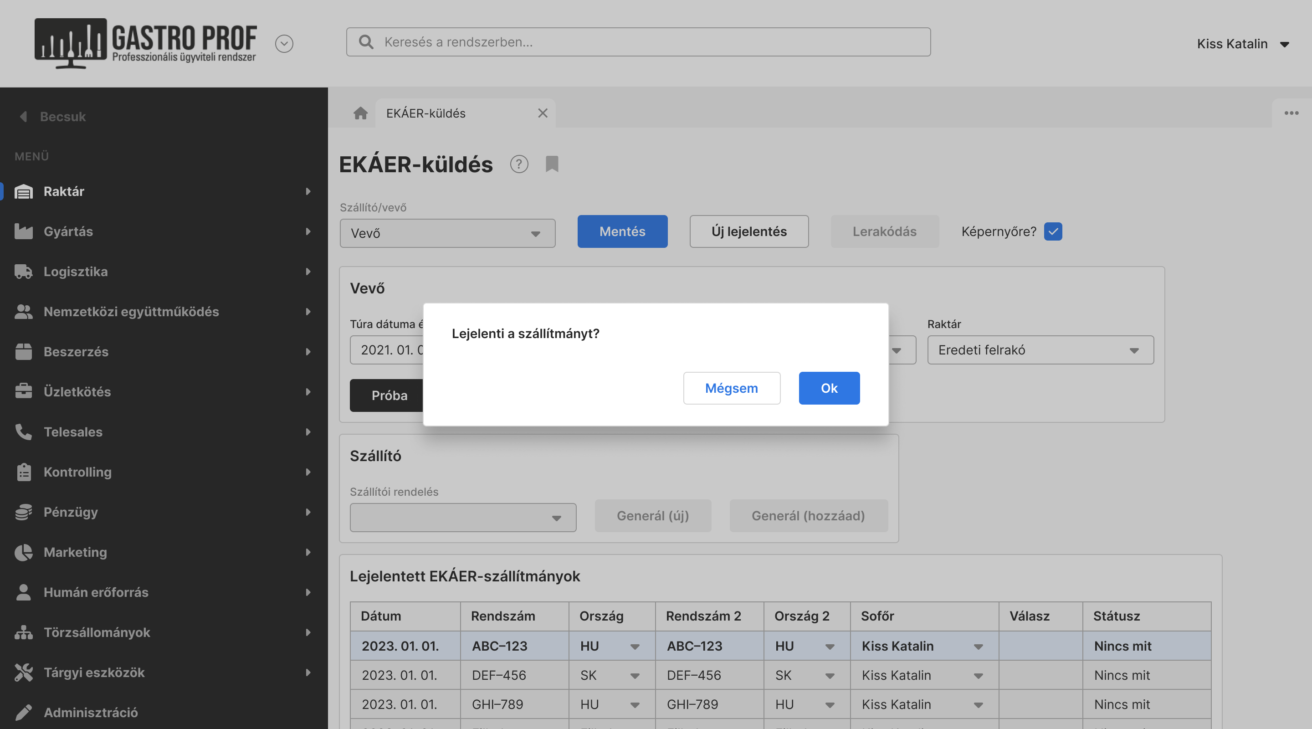Open Kiss Katalin user menu
The width and height of the screenshot is (1312, 729).
1243,44
